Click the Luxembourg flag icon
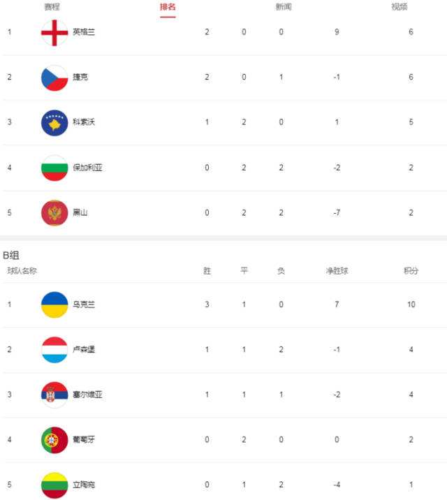The height and width of the screenshot is (500, 447). [x=54, y=350]
